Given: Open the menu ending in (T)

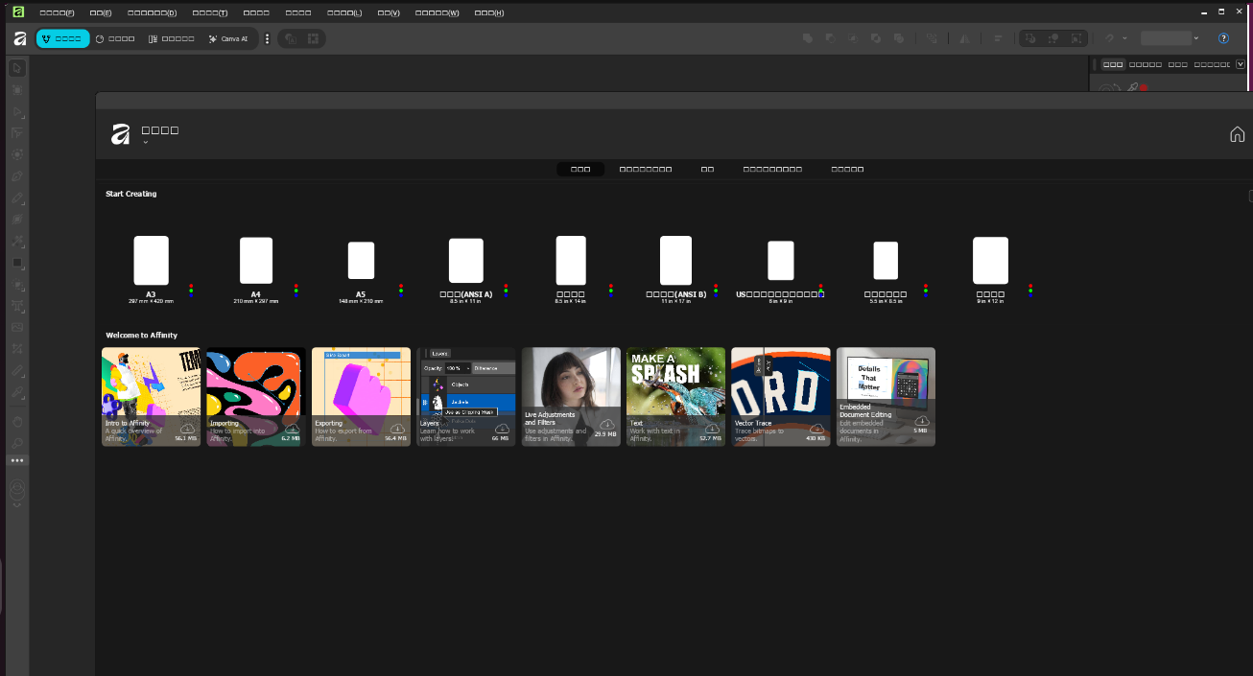Looking at the screenshot, I should [209, 12].
